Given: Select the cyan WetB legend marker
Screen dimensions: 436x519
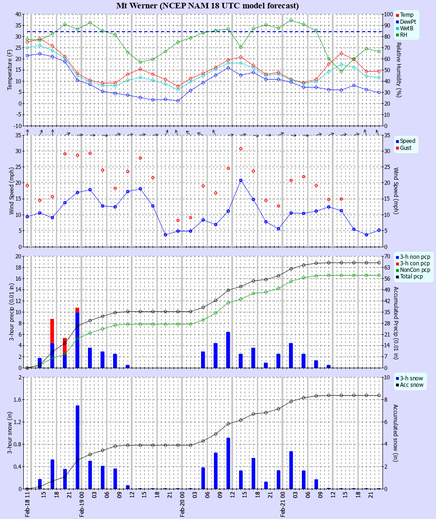Looking at the screenshot, I should coord(397,28).
